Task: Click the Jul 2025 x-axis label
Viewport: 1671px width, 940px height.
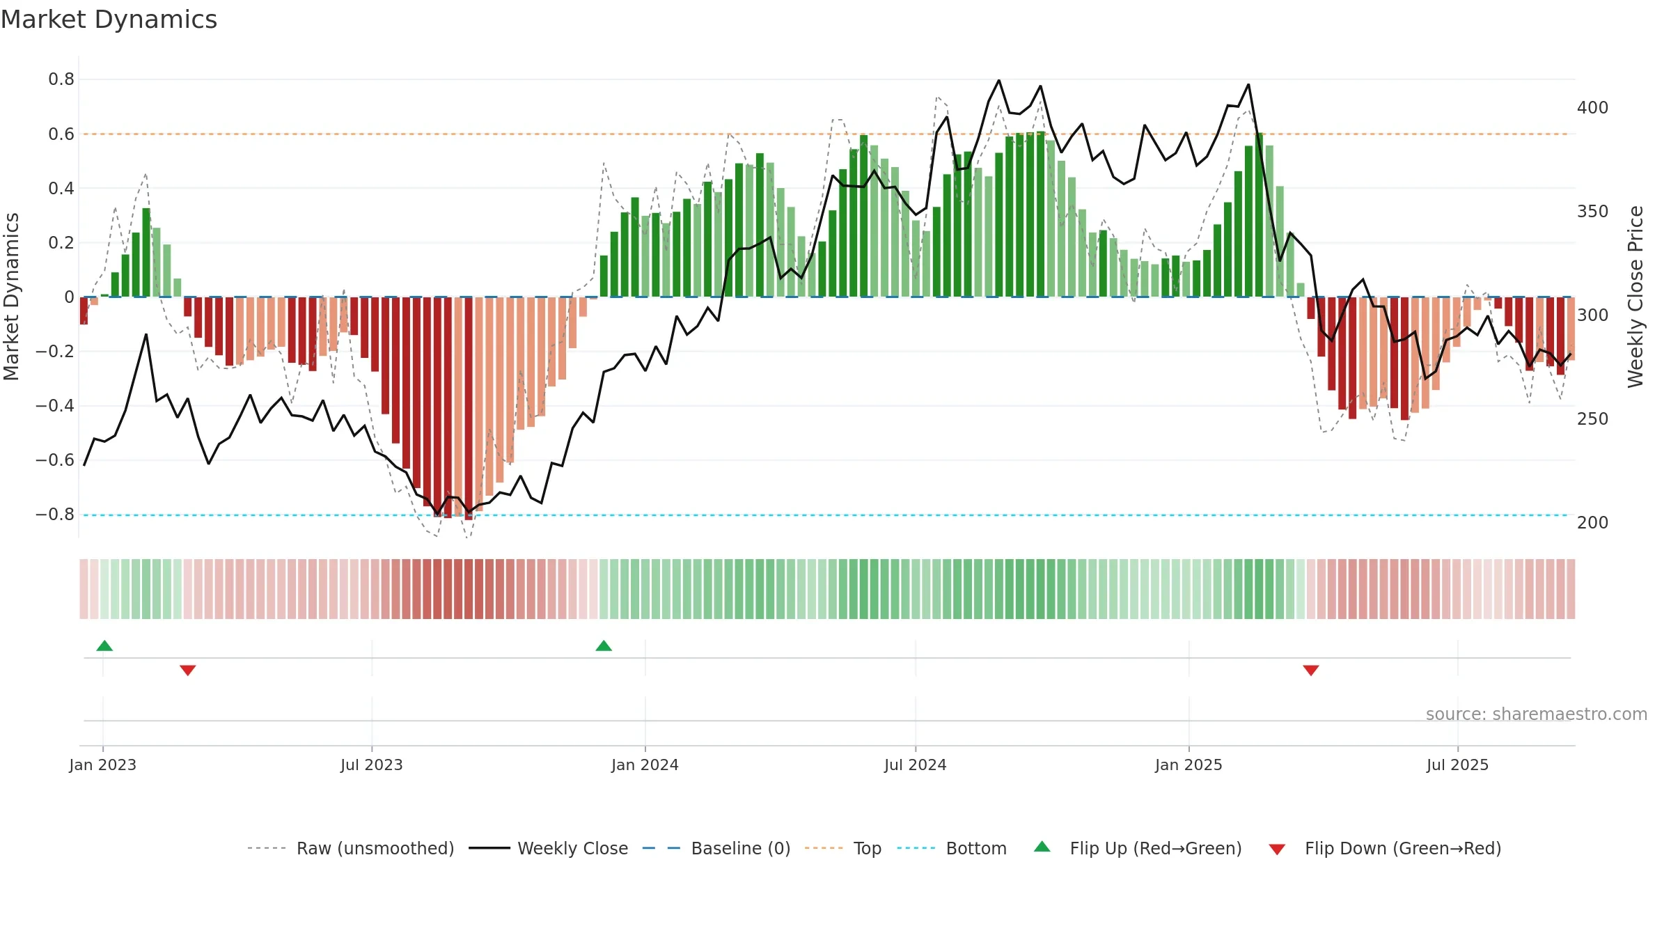Action: 1457,765
